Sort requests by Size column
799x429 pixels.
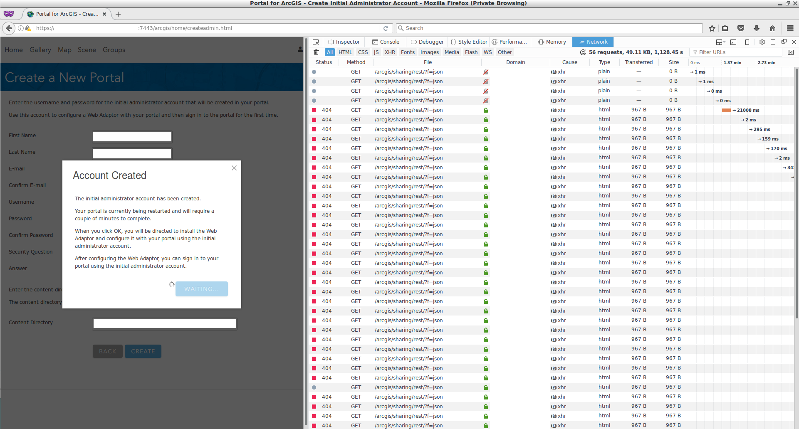(674, 62)
